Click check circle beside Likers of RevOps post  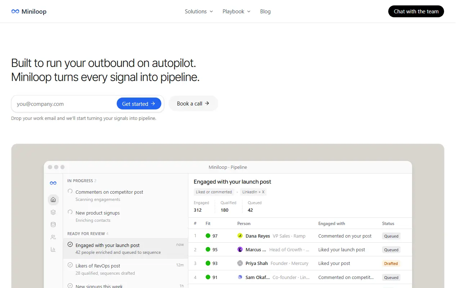tap(70, 265)
